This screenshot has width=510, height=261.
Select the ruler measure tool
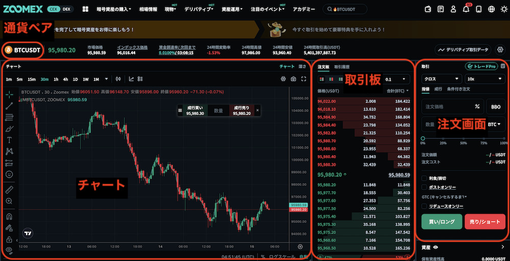[x=9, y=189]
